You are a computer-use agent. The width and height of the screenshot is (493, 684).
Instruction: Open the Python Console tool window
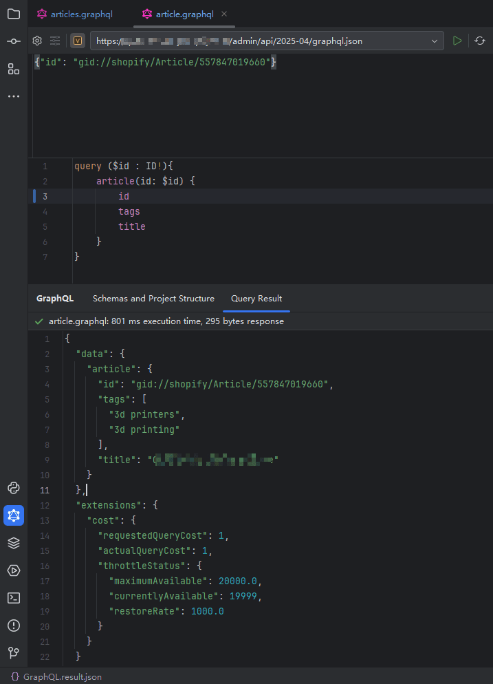tap(14, 488)
